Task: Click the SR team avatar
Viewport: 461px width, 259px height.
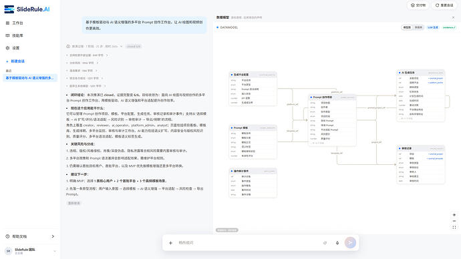Action: 8,251
